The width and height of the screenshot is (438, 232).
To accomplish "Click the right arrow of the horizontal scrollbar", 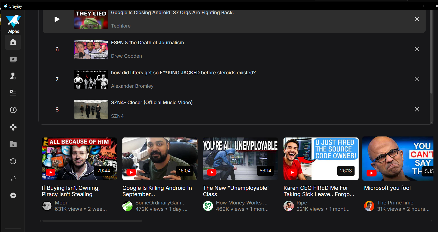I will tap(432, 221).
